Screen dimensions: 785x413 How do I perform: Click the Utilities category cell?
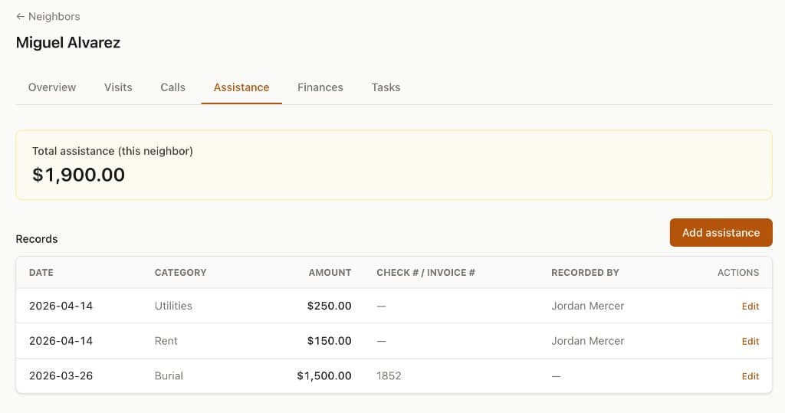point(173,306)
